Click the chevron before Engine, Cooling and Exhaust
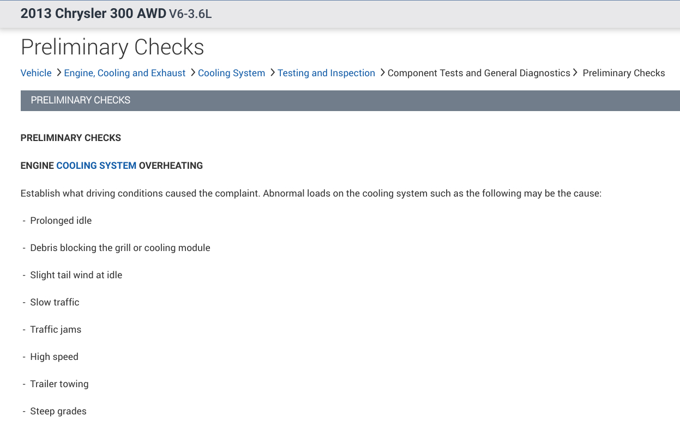Viewport: 680px width, 428px height. (59, 72)
